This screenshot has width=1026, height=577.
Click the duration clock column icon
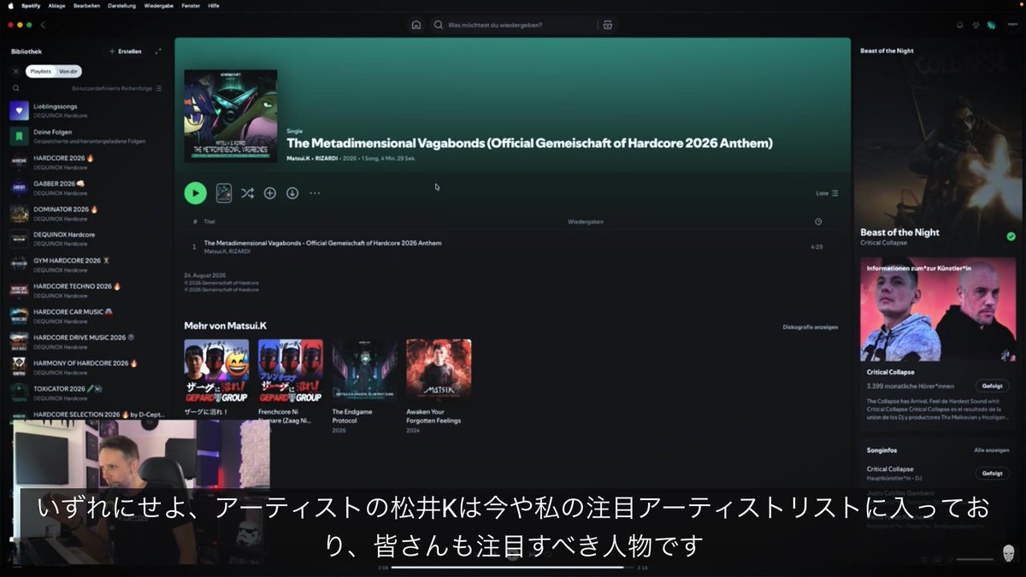(x=818, y=221)
